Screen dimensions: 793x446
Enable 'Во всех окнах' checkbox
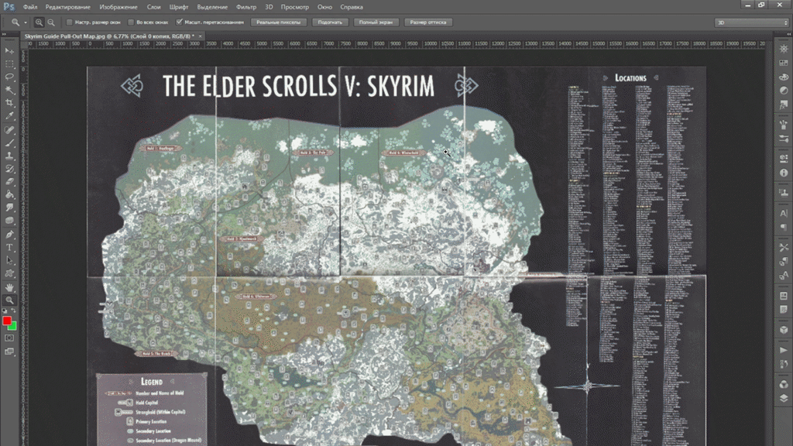[x=131, y=22]
